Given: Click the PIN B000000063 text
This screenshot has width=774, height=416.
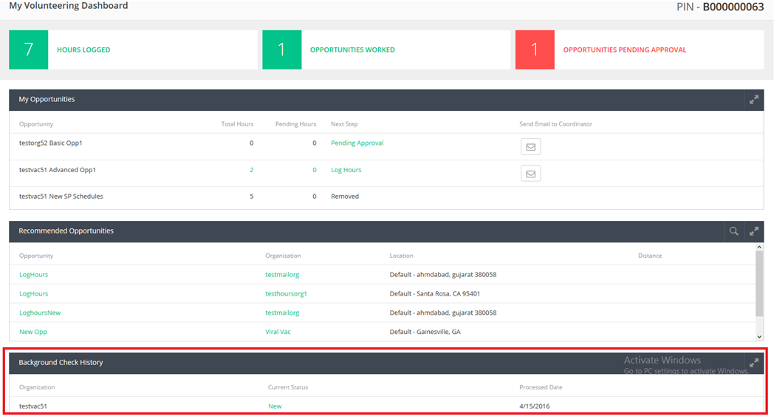Looking at the screenshot, I should tap(720, 7).
